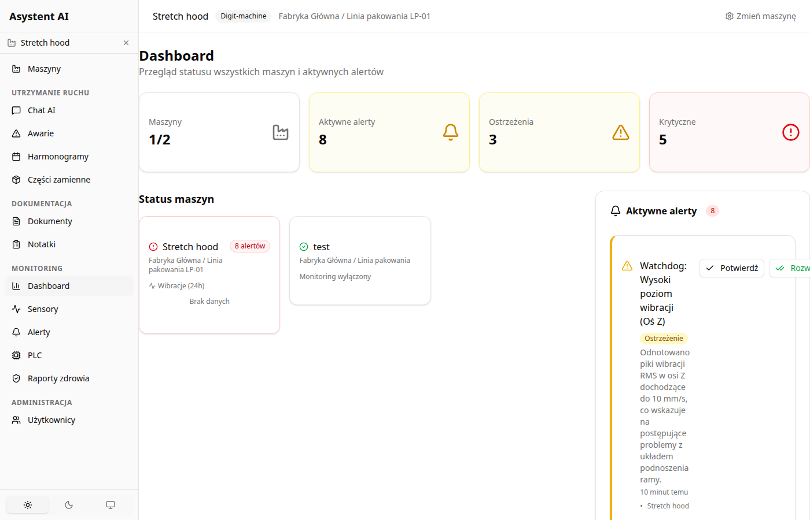810x520 pixels.
Task: Click the Digit-machine badge near Stretch hood
Action: point(243,16)
